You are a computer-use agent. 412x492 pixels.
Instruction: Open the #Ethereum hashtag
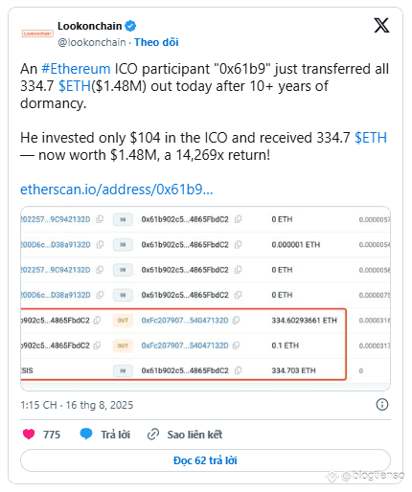(76, 69)
